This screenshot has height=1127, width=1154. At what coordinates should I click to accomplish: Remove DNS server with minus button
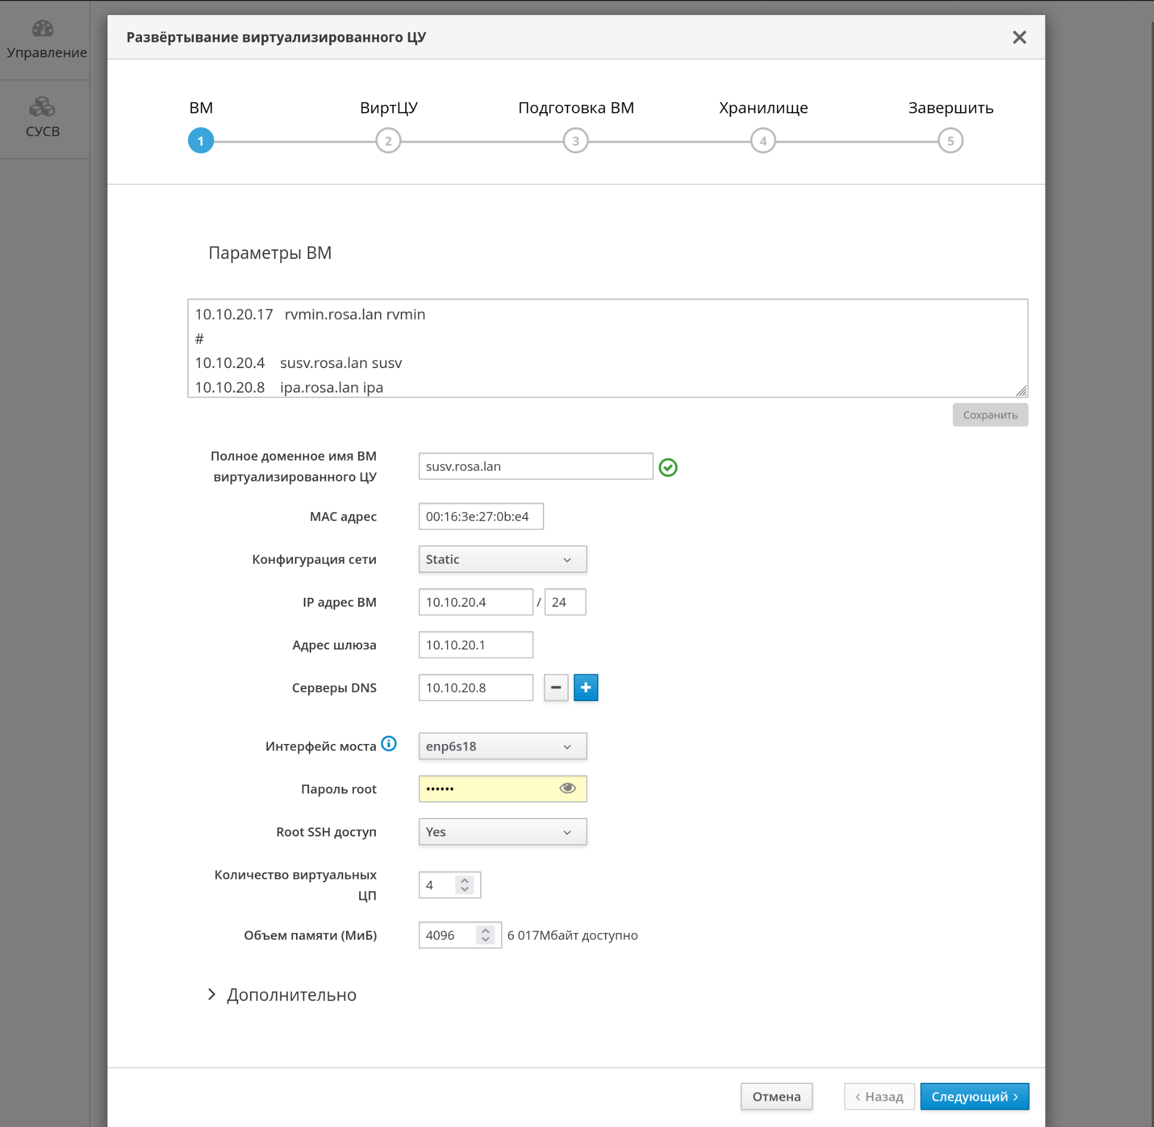click(556, 687)
